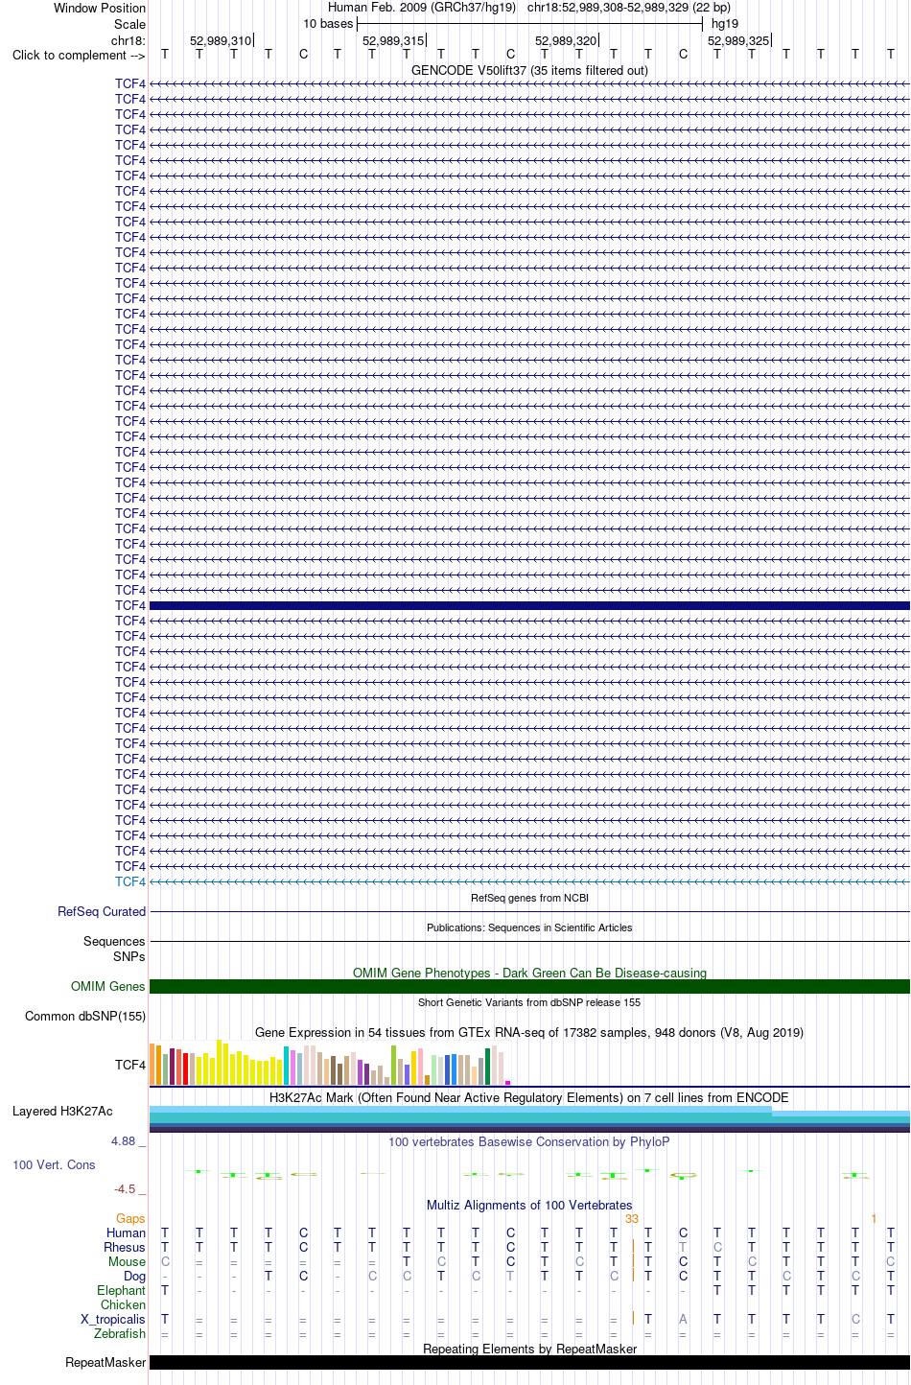911x1385 pixels.
Task: Open the 'OMIM Genes' track label
Action: tap(108, 986)
